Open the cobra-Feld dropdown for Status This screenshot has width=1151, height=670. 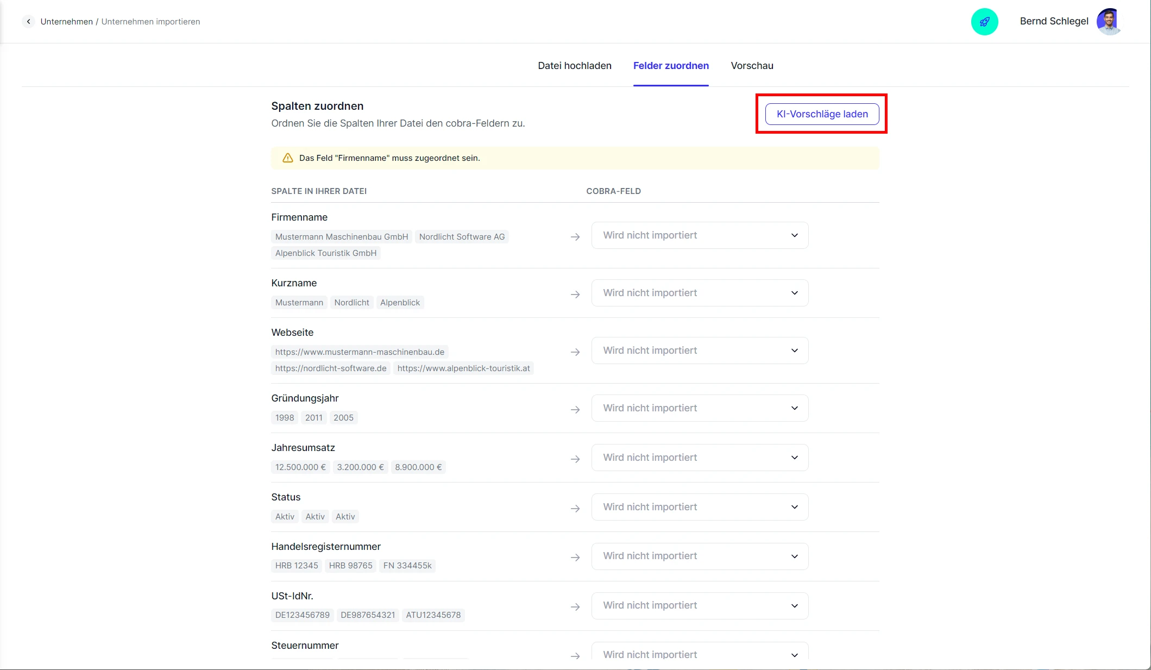[x=700, y=507]
